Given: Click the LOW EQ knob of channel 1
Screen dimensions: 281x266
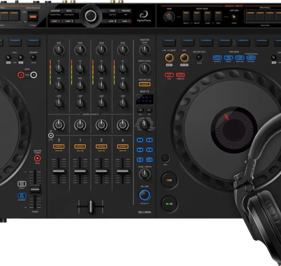Looking at the screenshot, I should click(x=80, y=103).
